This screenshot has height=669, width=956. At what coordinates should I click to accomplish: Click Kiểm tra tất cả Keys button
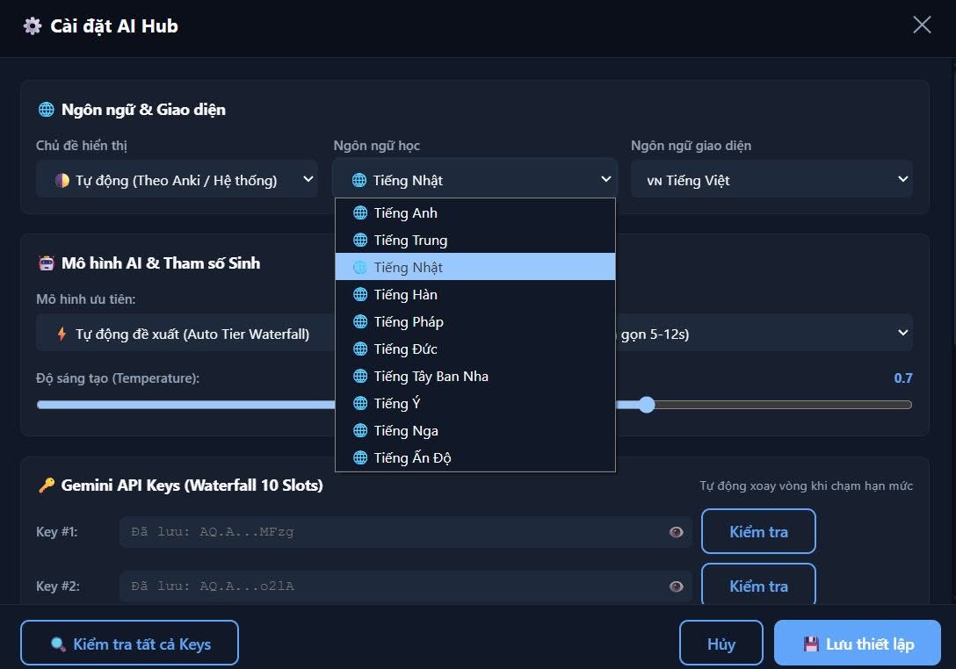(x=129, y=643)
